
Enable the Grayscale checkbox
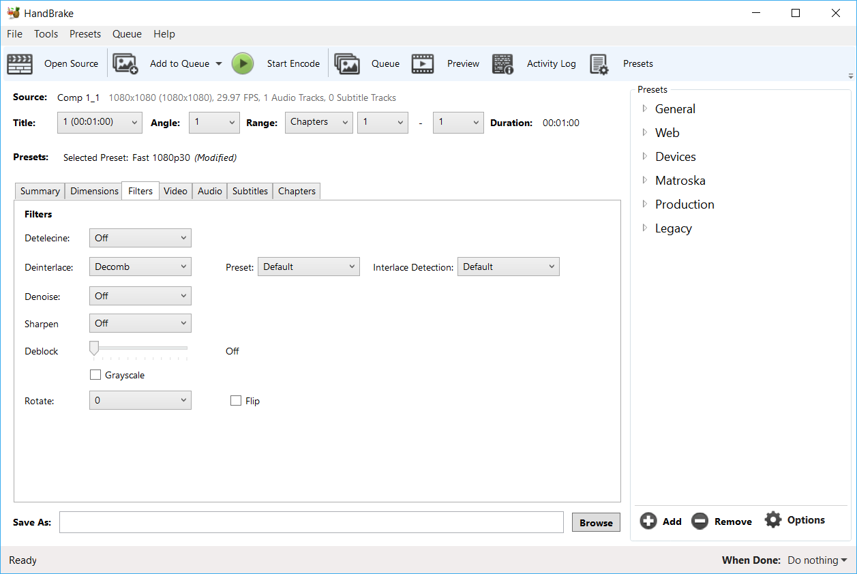pyautogui.click(x=95, y=375)
